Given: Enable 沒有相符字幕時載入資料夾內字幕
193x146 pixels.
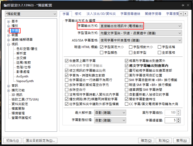Looking at the screenshot, I should pyautogui.click(x=67, y=95).
